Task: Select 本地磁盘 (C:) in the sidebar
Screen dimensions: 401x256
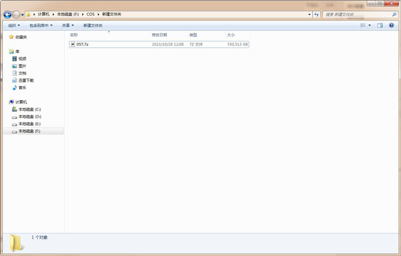Action: [x=29, y=109]
